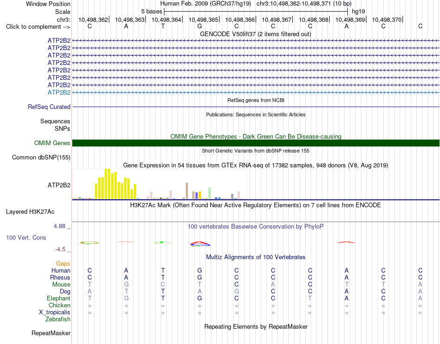440x344 pixels.
Task: Click the Human species label
Action: click(x=61, y=270)
